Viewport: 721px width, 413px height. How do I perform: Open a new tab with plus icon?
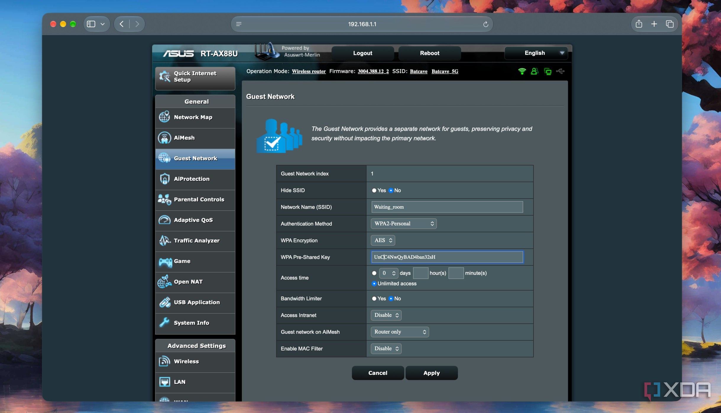point(654,24)
